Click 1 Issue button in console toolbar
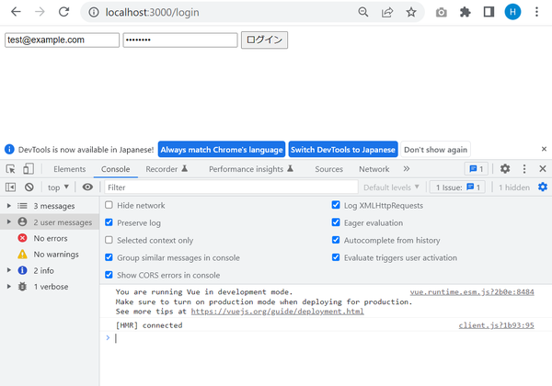 click(x=457, y=187)
